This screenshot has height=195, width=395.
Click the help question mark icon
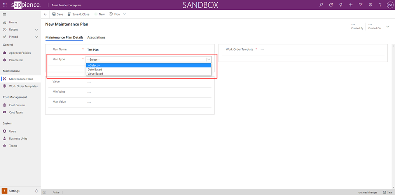click(x=380, y=5)
